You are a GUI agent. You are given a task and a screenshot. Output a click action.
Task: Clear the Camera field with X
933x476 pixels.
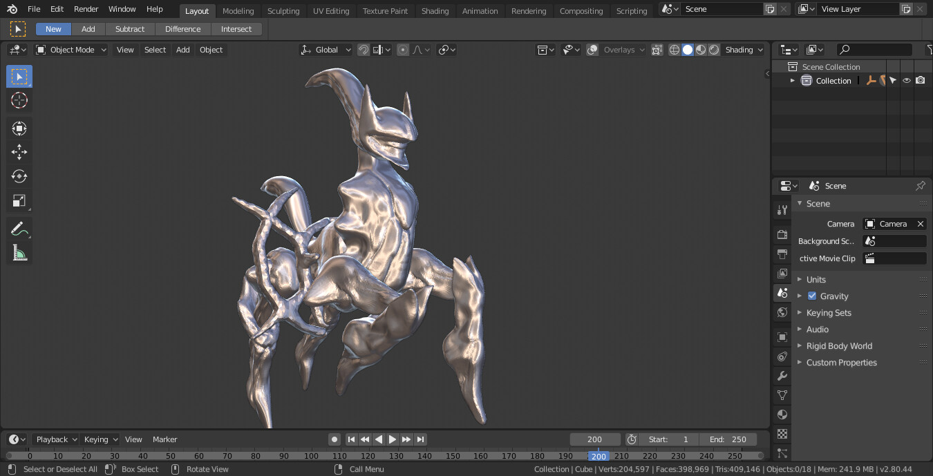click(x=920, y=224)
